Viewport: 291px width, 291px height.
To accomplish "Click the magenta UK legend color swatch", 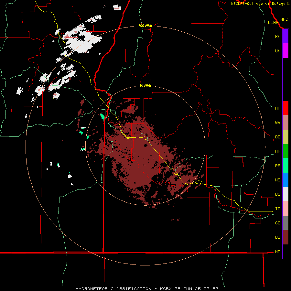I will (x=286, y=51).
